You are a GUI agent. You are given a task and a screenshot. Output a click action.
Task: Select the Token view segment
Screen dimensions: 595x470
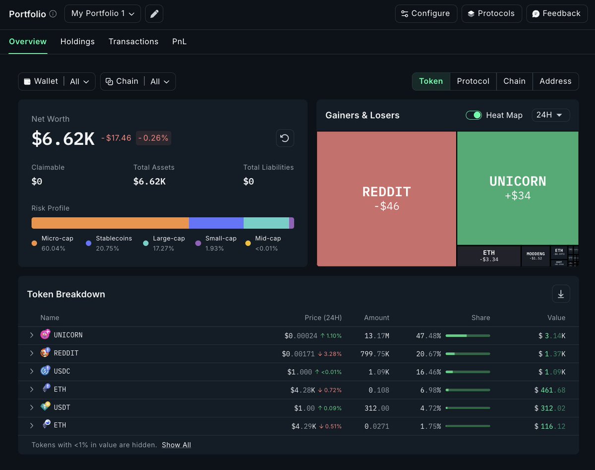pos(431,81)
